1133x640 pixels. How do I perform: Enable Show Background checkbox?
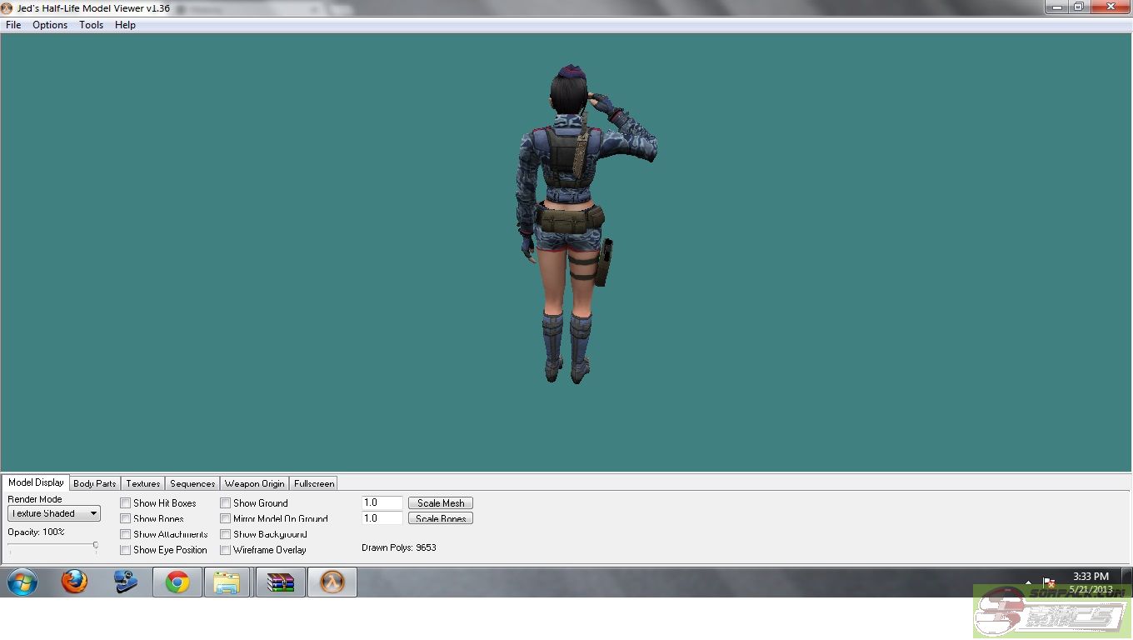[226, 534]
